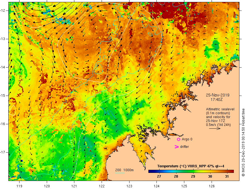The height and width of the screenshot is (189, 245).
Task: Select the date text 25-Nov-2019
Action: pyautogui.click(x=218, y=95)
